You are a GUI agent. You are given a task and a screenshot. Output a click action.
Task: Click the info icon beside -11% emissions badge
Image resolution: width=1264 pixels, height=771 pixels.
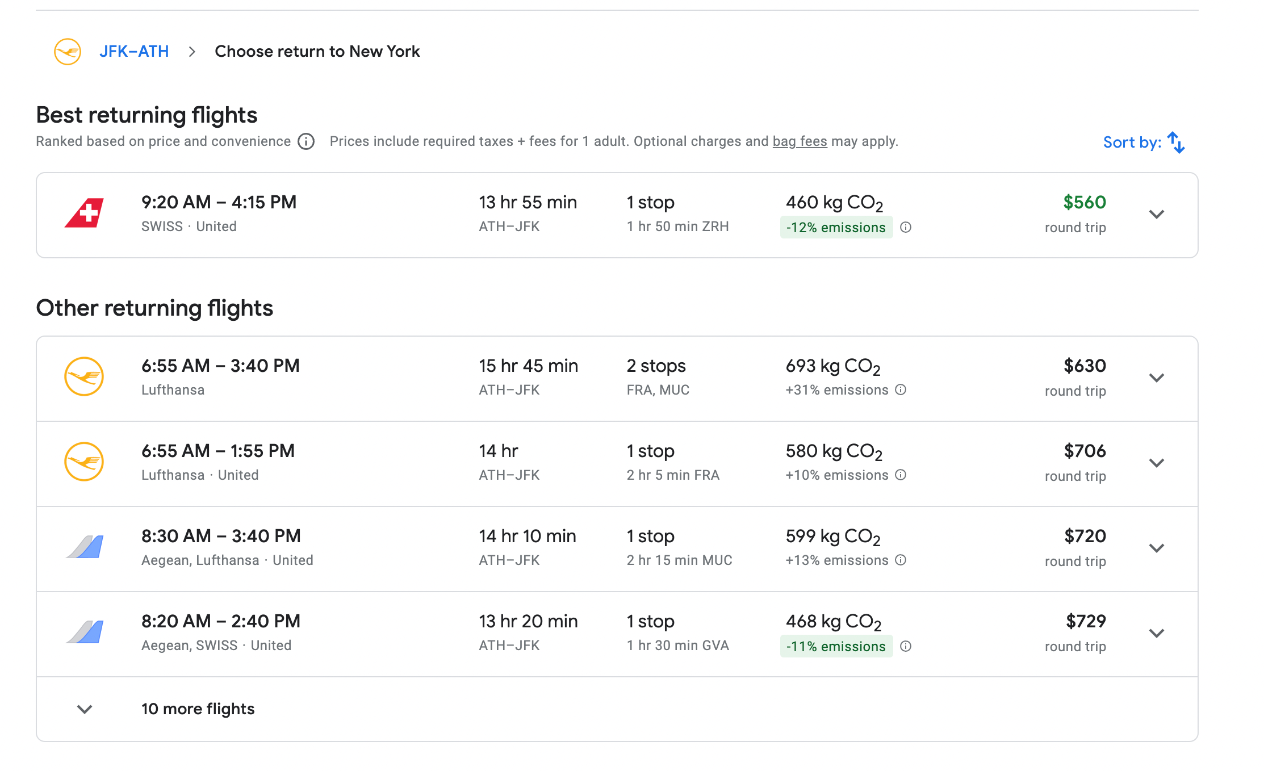(x=906, y=647)
